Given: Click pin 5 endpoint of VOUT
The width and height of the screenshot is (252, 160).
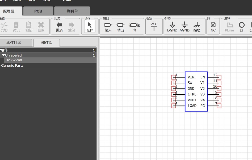Looking at the screenshot, I should (x=173, y=100).
